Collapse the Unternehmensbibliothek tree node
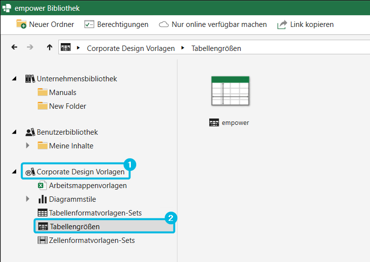Viewport: 370px width, 262px height. [x=14, y=78]
